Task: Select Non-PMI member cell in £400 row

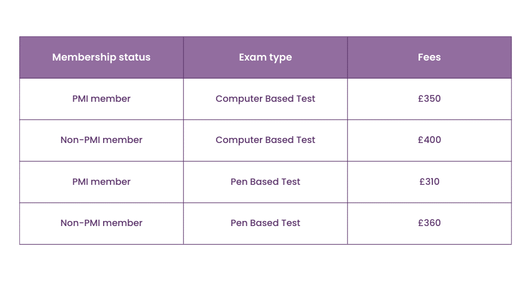Action: point(101,140)
